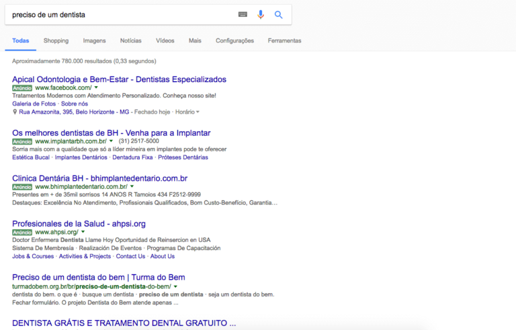Open Ferramentas search tools
The image size is (516, 330).
tap(284, 41)
